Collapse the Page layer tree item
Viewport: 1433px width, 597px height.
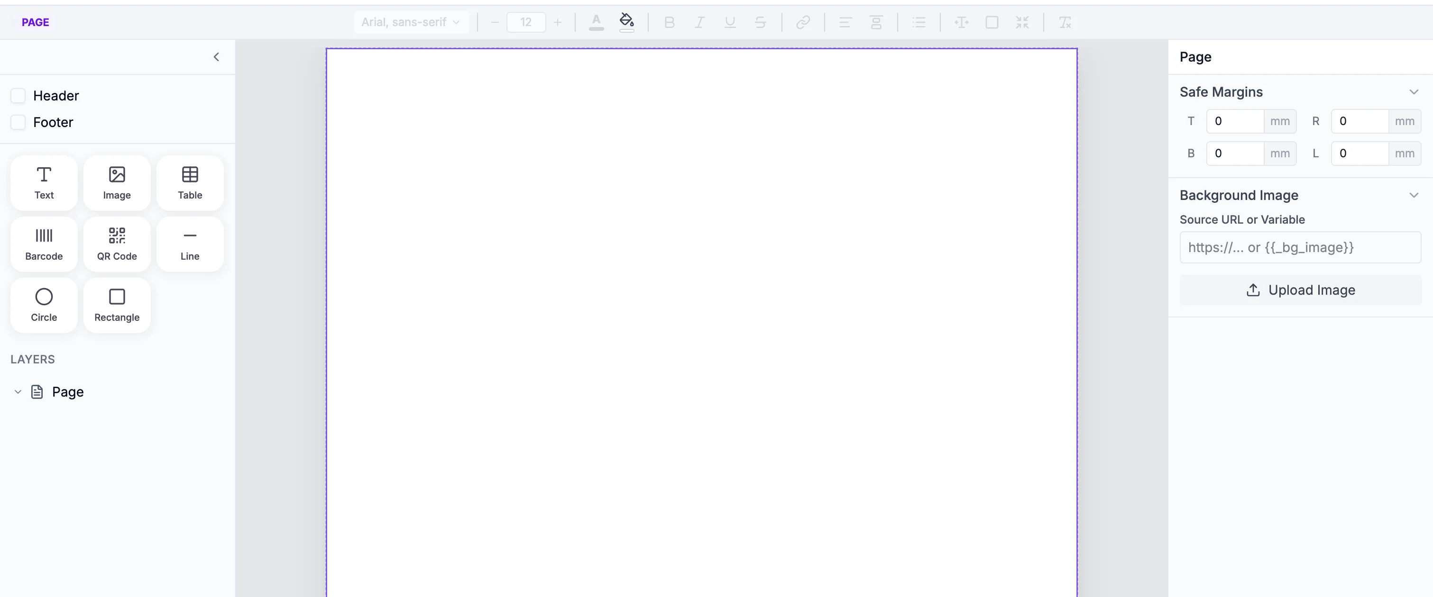coord(18,392)
